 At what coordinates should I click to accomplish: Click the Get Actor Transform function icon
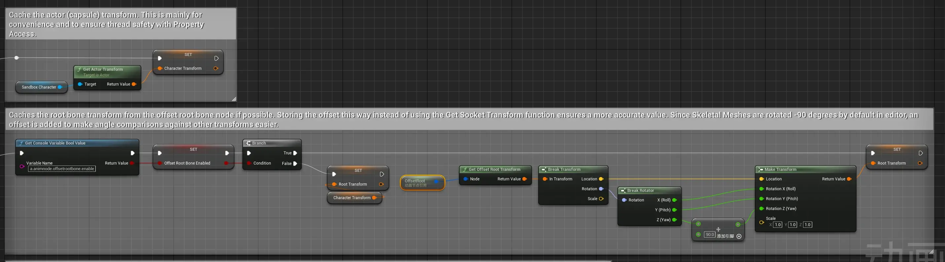(x=79, y=69)
